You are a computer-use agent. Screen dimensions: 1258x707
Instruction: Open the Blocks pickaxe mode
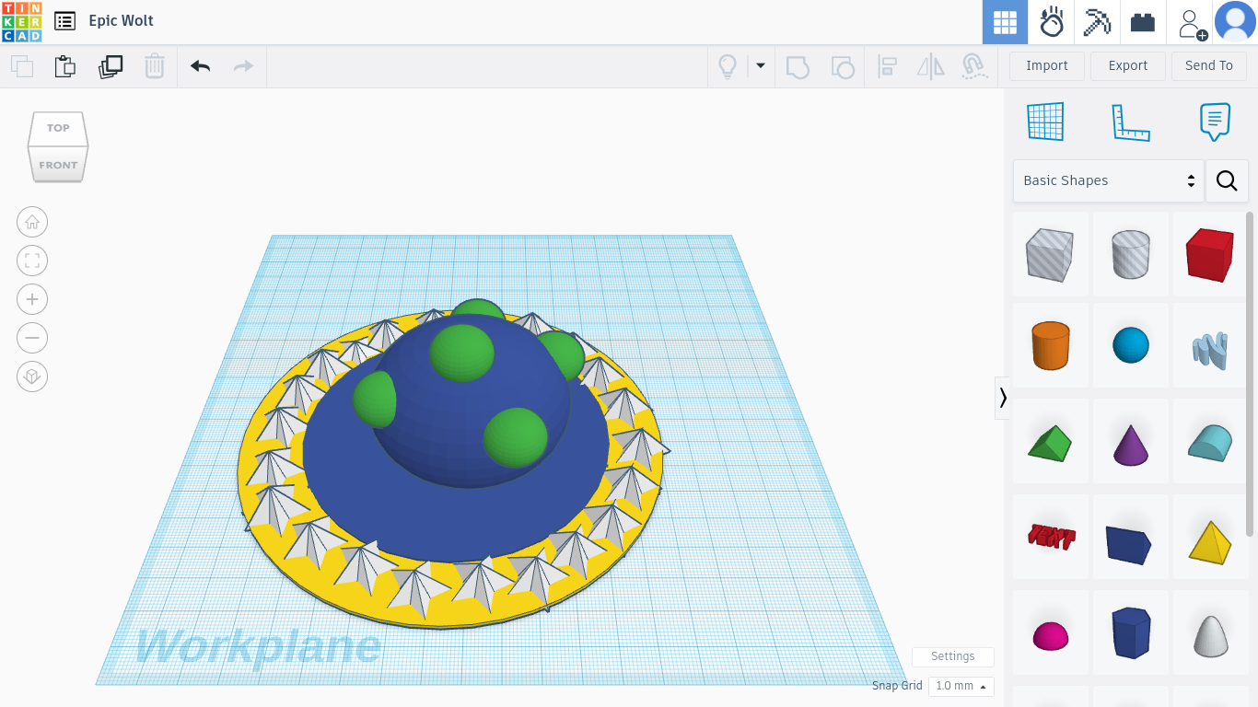point(1097,22)
